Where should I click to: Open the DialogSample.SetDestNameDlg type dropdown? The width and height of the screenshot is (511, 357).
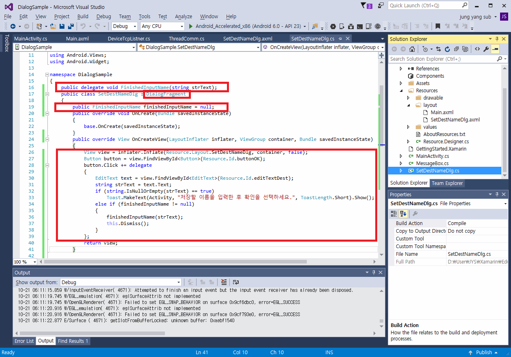tap(199, 47)
